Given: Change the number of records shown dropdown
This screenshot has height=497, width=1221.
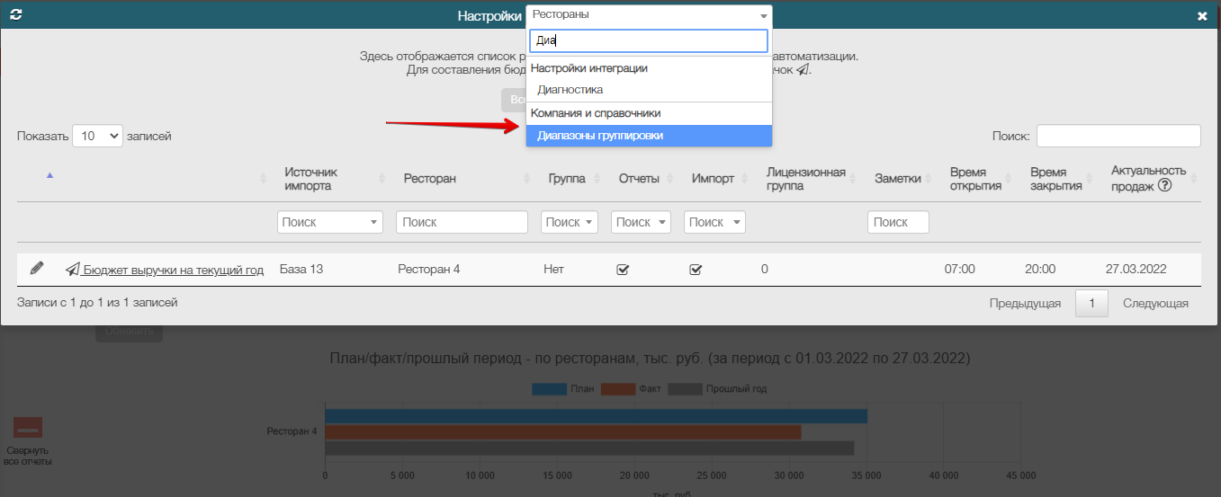Looking at the screenshot, I should [97, 136].
